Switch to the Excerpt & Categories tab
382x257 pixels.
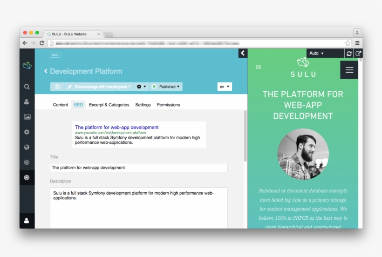109,105
